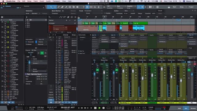Image resolution: width=197 pixels, height=111 pixels.
Task: Open the Transport menu
Action: tap(56, 1)
